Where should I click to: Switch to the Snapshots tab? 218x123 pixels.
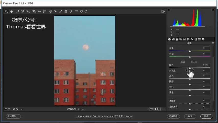pyautogui.click(x=203, y=39)
